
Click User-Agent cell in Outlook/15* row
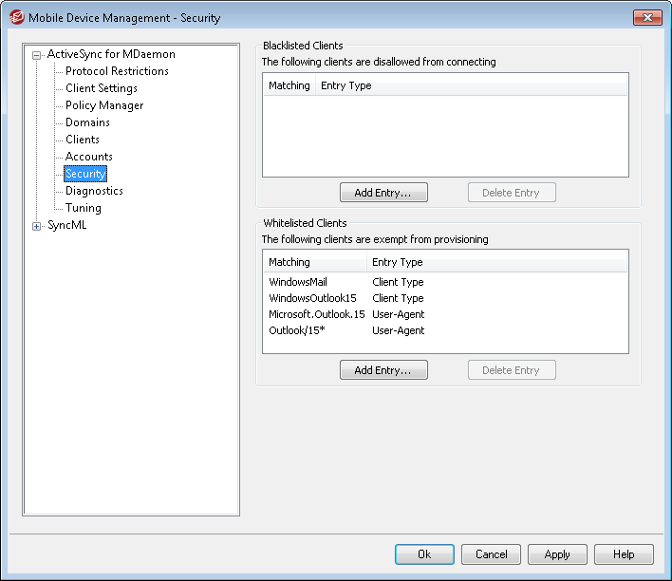pos(398,331)
